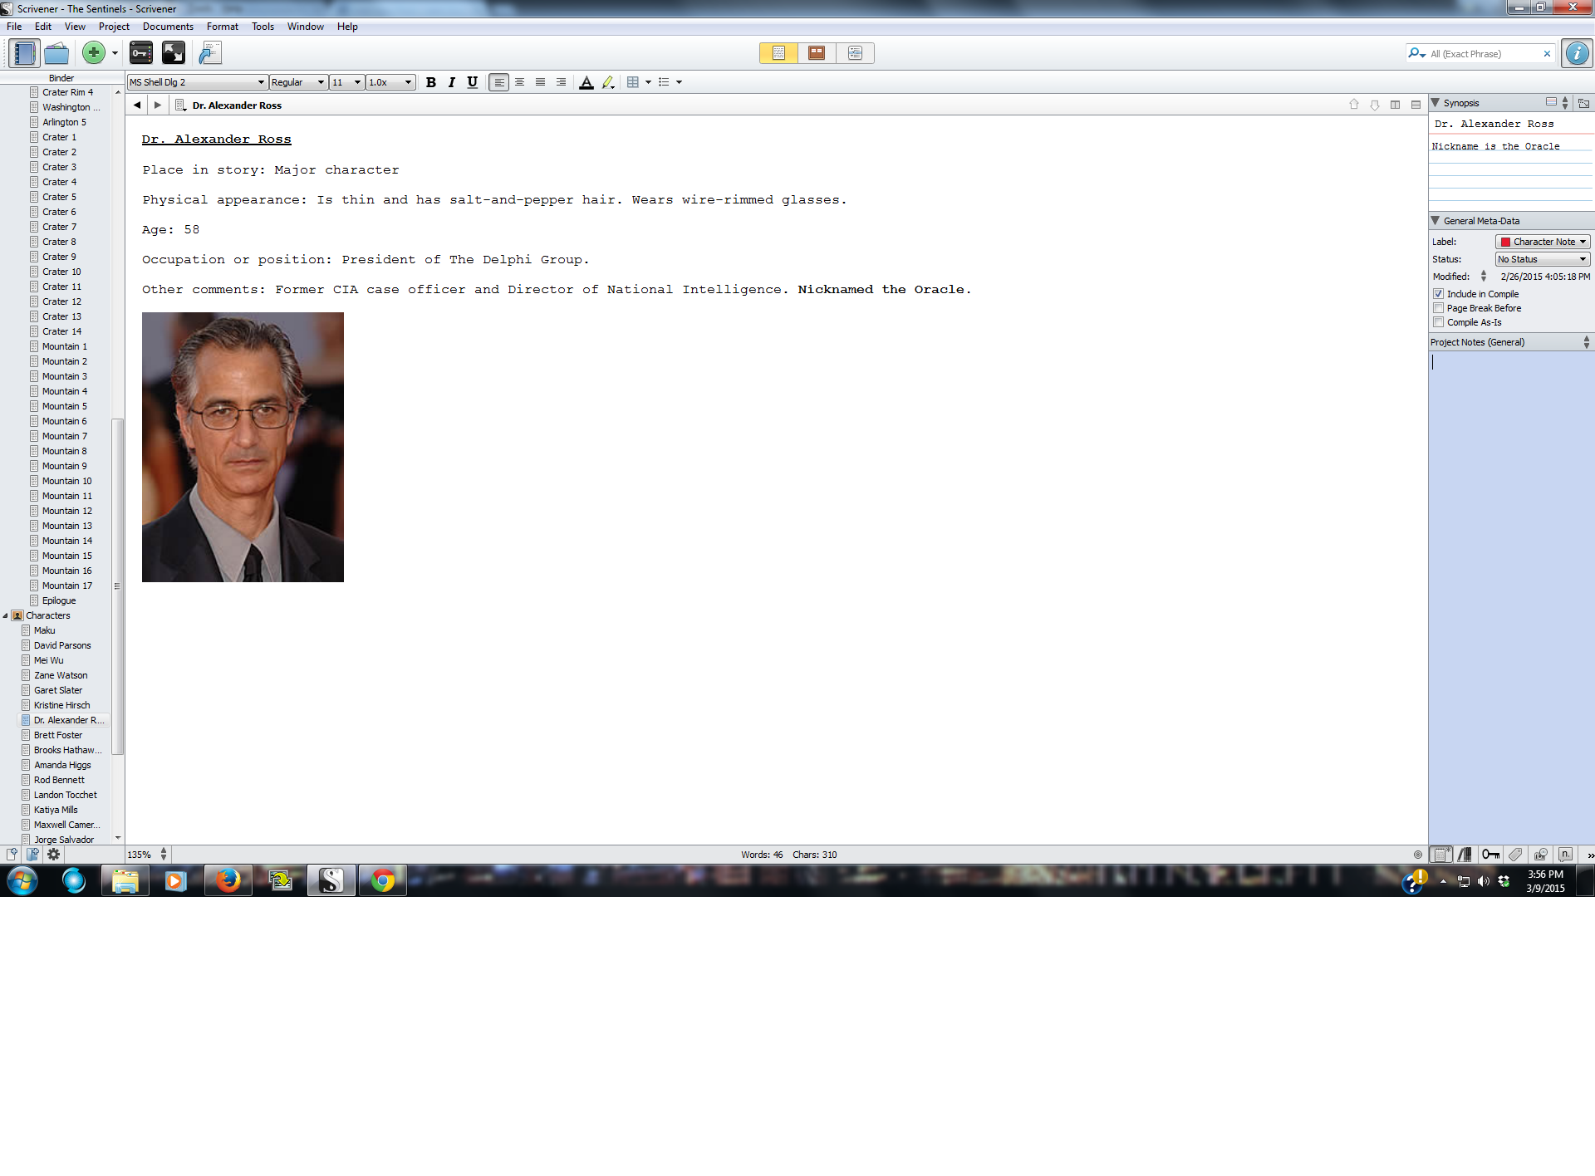Open the Epilogue document in binder
This screenshot has width=1595, height=1176.
click(x=59, y=600)
